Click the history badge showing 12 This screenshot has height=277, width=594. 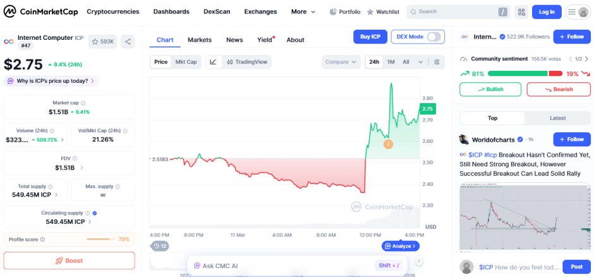point(160,246)
